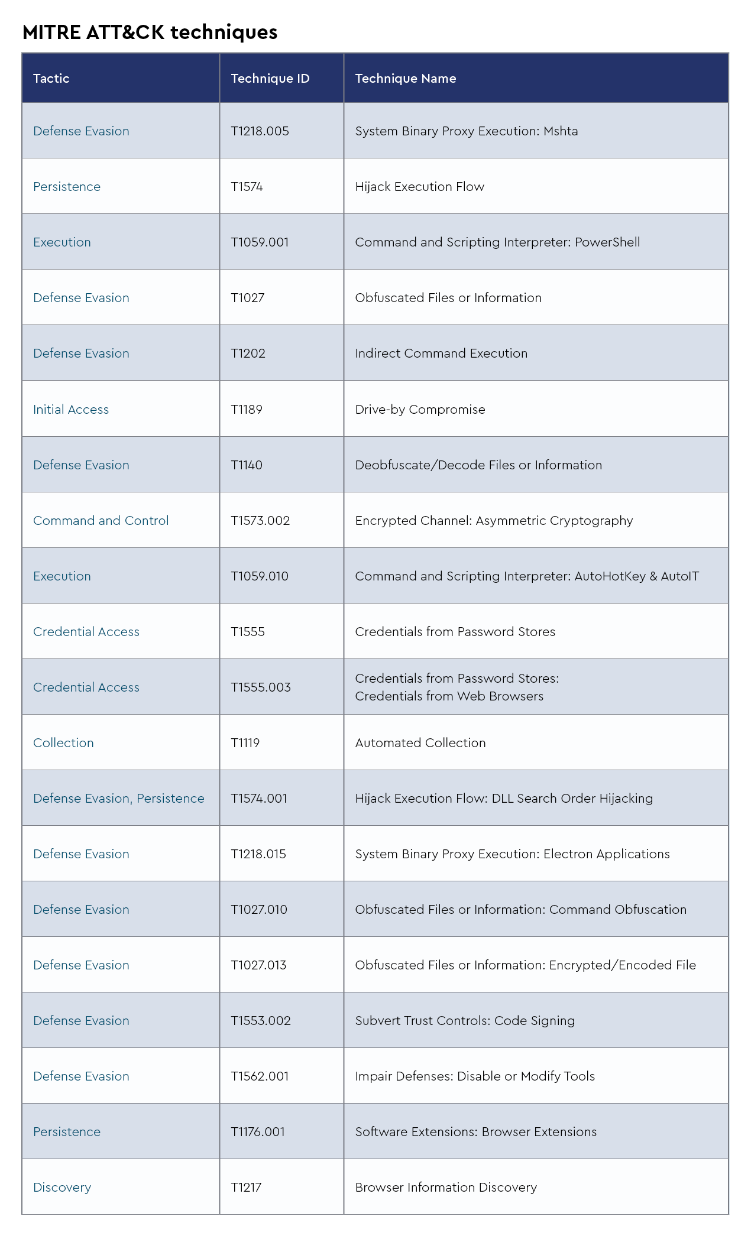
Task: Click Defense Evasion link beside T1562.001
Action: (81, 1076)
